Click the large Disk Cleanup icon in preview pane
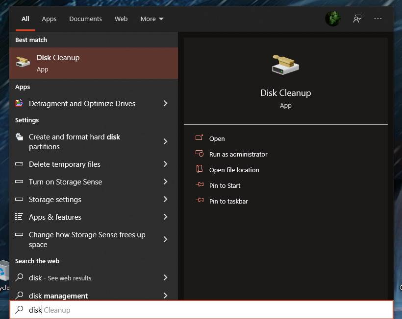402x319 pixels. click(x=286, y=64)
